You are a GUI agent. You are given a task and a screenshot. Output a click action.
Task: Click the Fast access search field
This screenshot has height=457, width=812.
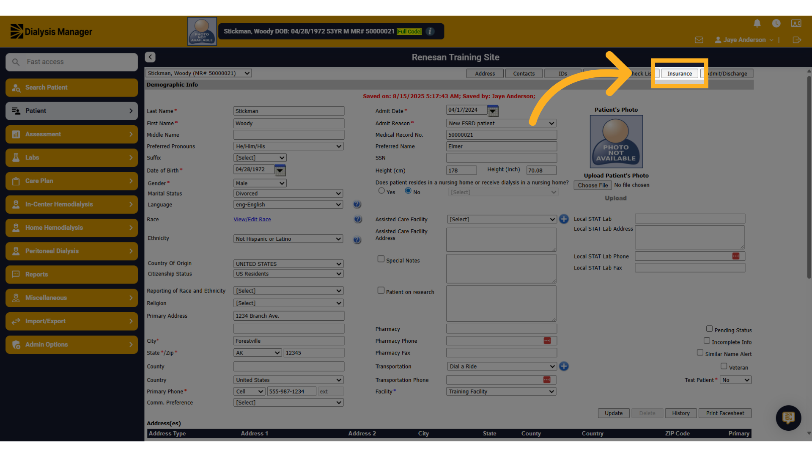[72, 62]
